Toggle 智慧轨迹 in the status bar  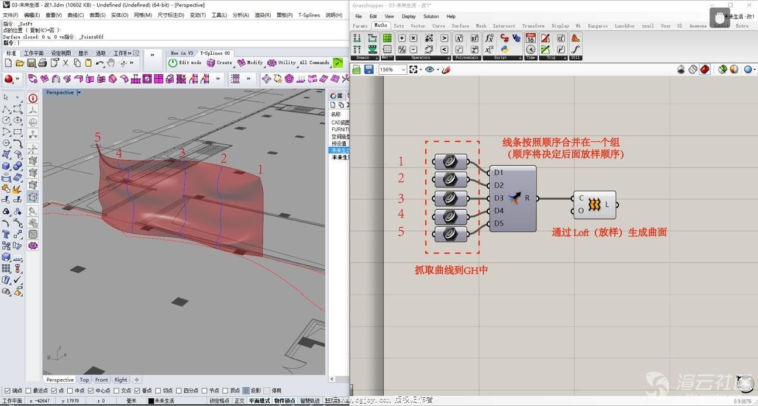[309, 401]
